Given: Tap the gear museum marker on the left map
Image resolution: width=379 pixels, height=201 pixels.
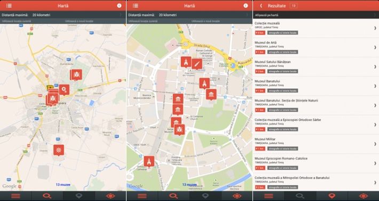Looking at the screenshot, I should (64, 90).
